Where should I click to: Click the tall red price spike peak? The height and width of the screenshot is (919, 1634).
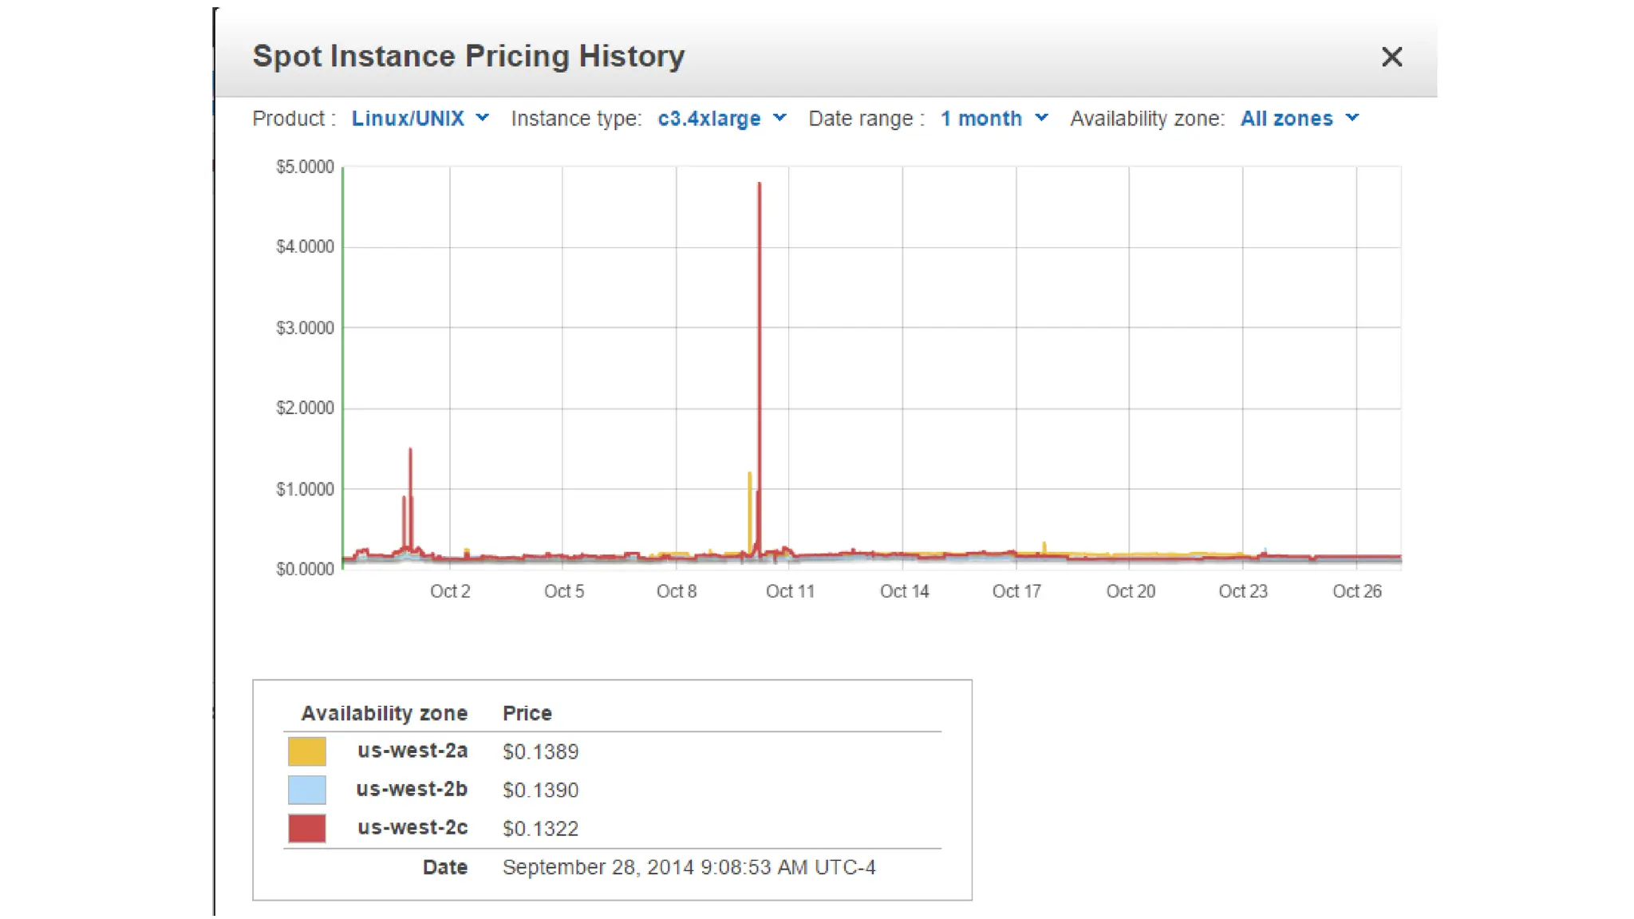(760, 185)
